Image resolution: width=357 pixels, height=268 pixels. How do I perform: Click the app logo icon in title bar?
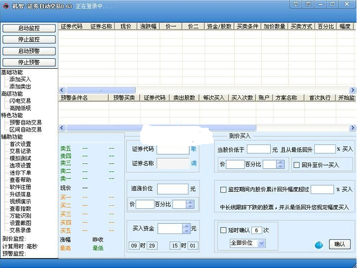(x=5, y=5)
